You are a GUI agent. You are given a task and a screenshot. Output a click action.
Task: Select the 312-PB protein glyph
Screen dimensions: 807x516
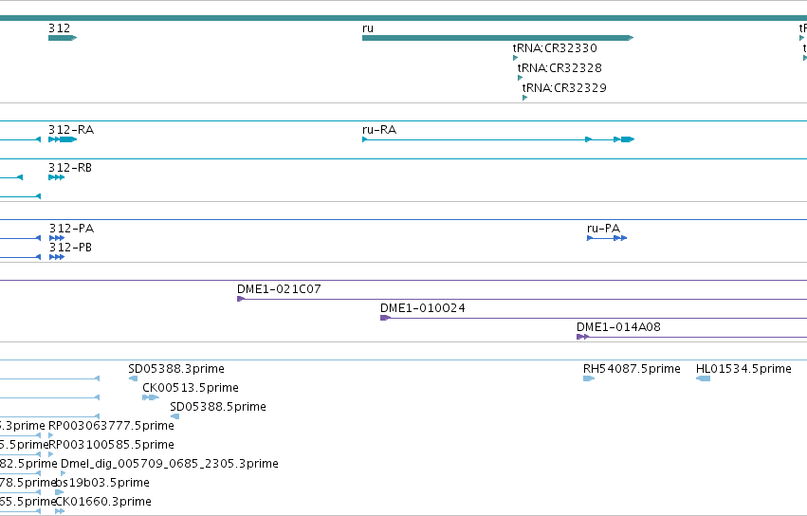pyautogui.click(x=57, y=257)
